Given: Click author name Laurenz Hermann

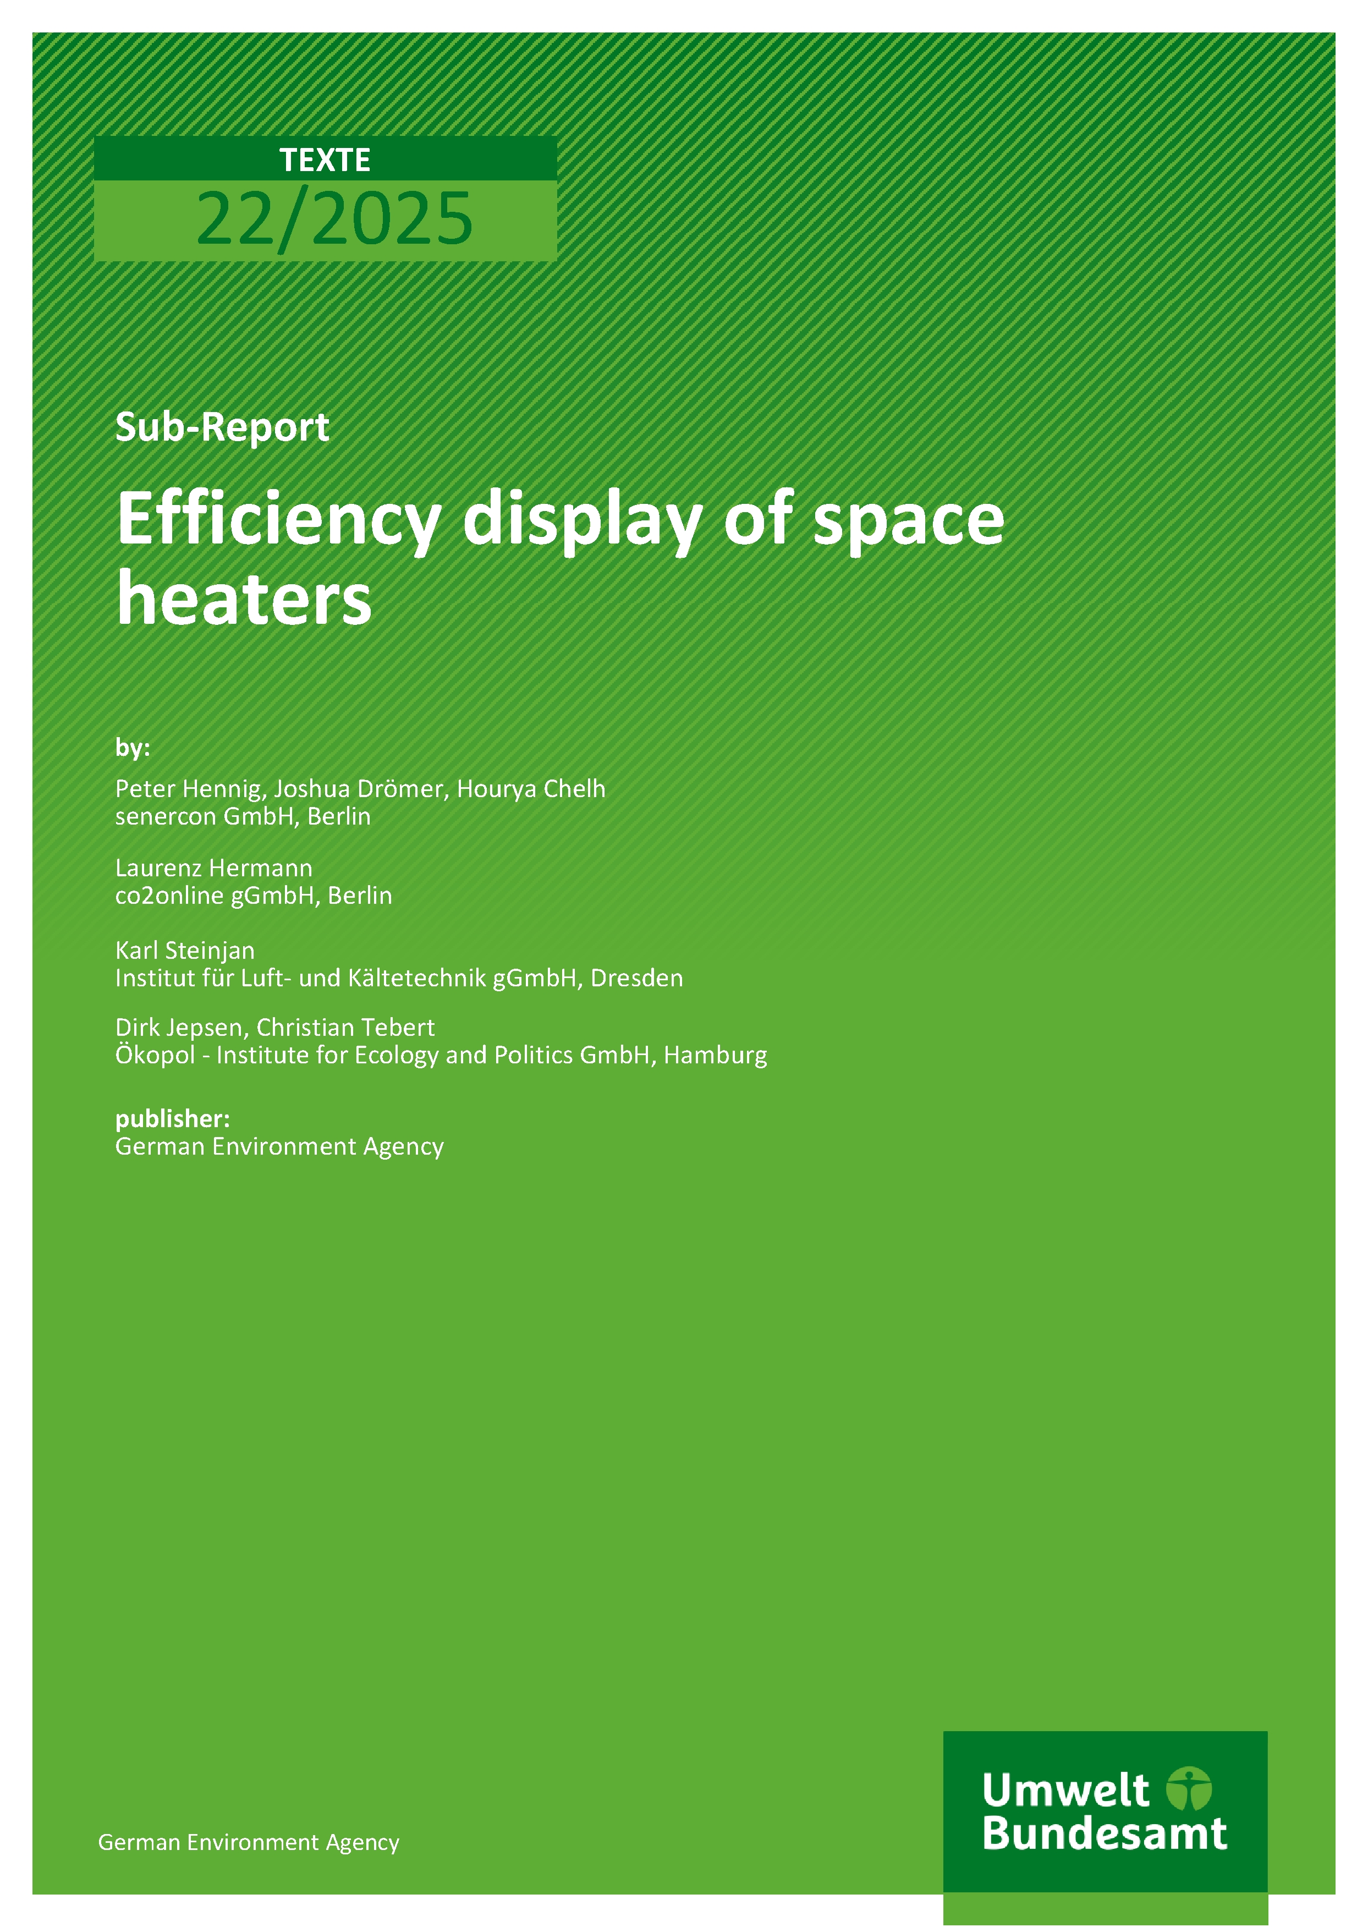Looking at the screenshot, I should [x=213, y=868].
